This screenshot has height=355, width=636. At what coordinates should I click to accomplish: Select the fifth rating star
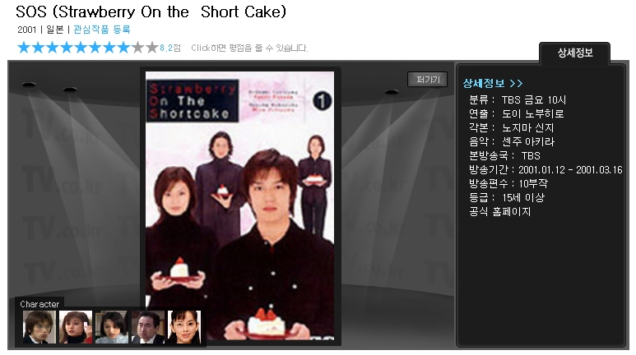point(81,48)
